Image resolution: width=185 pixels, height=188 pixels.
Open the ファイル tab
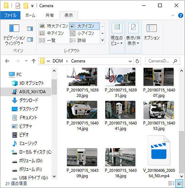[x=10, y=15]
